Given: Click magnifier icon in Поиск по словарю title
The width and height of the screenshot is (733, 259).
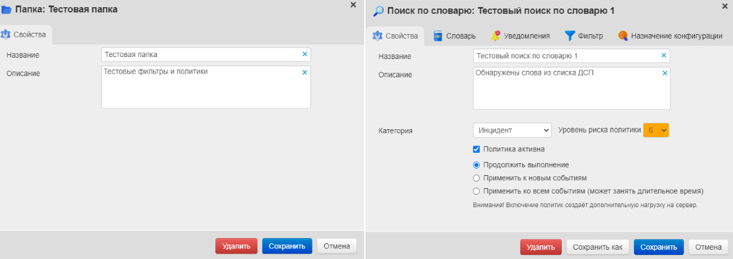Looking at the screenshot, I should (x=379, y=11).
